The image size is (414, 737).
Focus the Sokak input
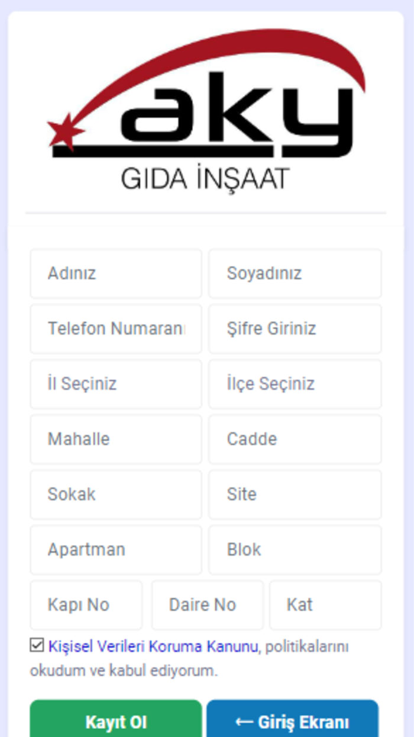click(x=115, y=494)
